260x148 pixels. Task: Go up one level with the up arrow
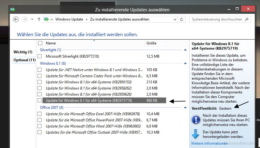point(39,19)
